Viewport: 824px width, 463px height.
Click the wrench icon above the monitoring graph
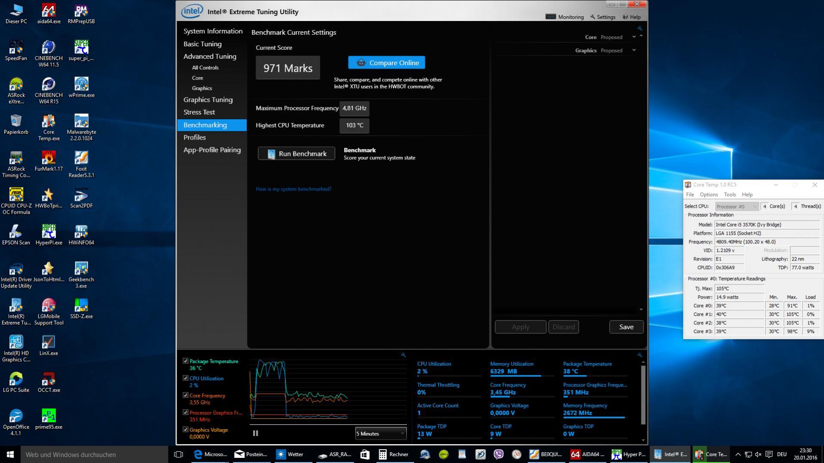pyautogui.click(x=403, y=355)
